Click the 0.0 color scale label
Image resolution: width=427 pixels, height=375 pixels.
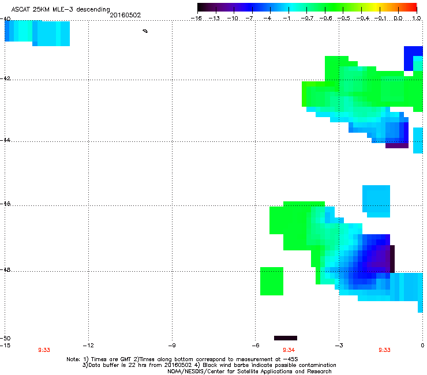(x=398, y=18)
